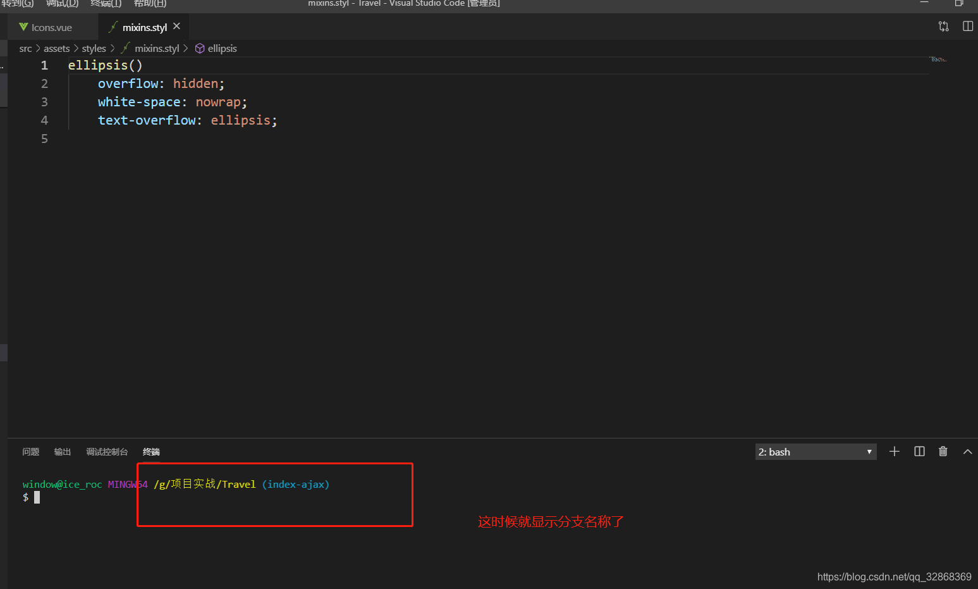Click the styles breadcrumb segment

coord(94,49)
